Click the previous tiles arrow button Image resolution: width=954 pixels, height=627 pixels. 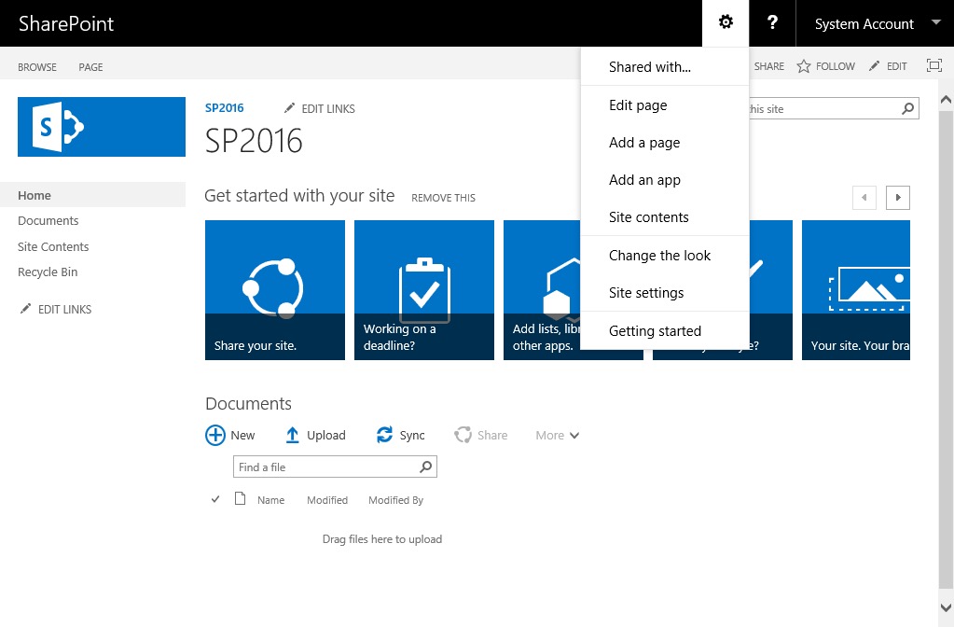click(x=864, y=197)
